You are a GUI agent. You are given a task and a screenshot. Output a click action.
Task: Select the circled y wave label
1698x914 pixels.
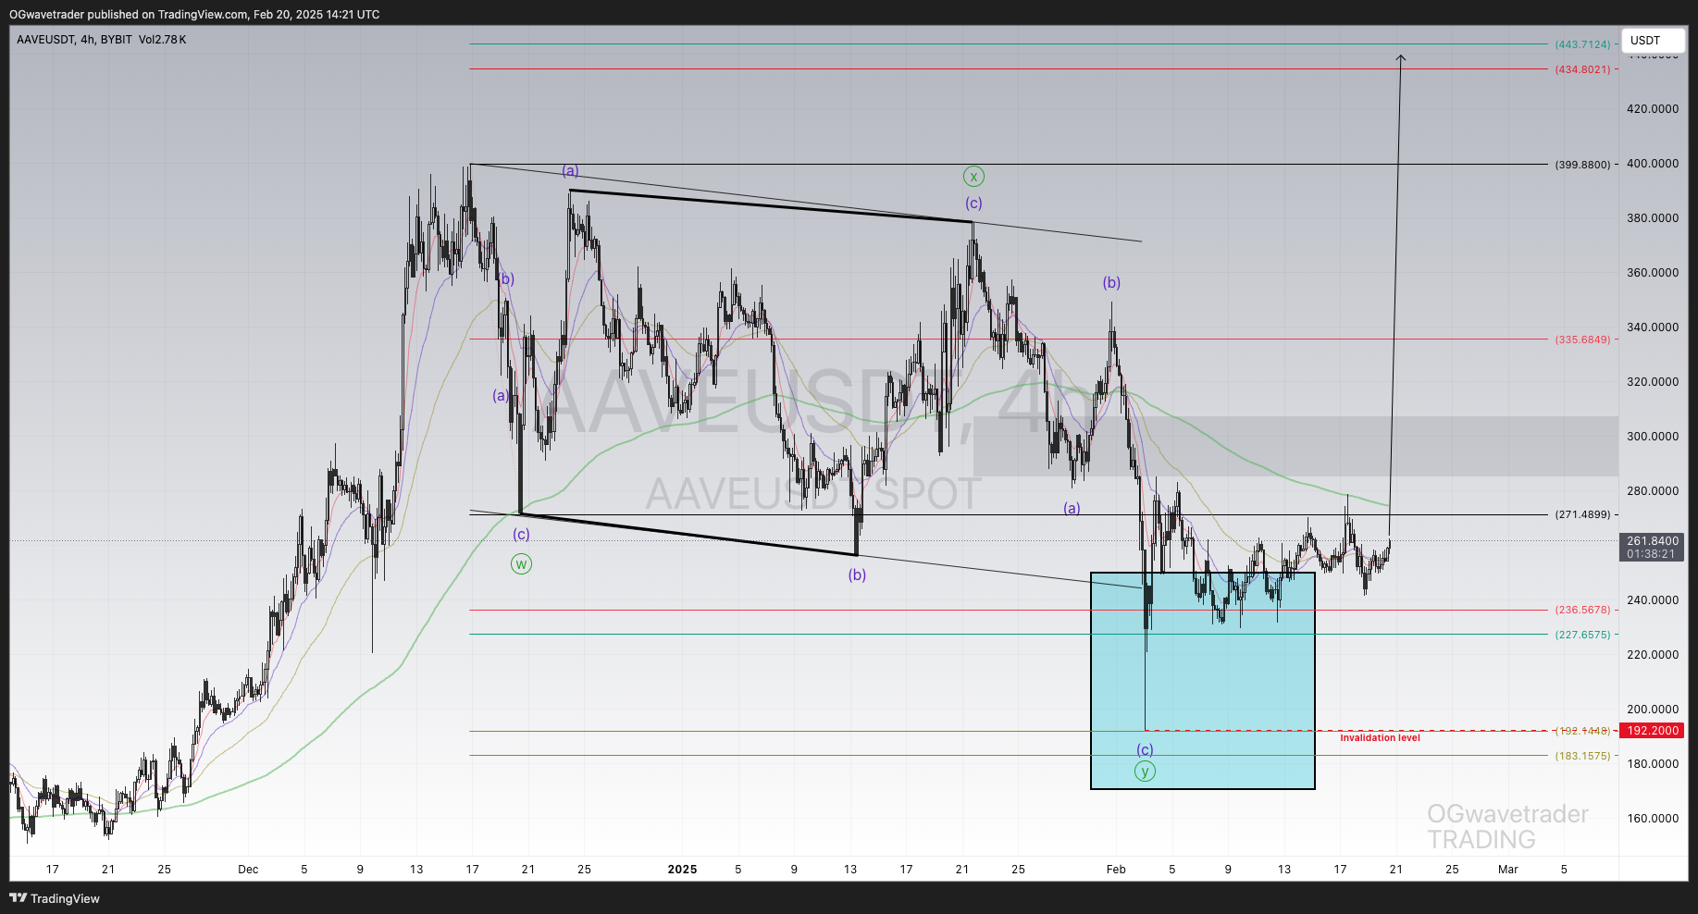coord(1145,771)
